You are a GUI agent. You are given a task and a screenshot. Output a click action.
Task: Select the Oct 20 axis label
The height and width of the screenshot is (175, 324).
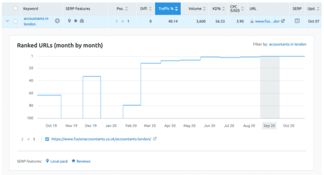coord(289,126)
